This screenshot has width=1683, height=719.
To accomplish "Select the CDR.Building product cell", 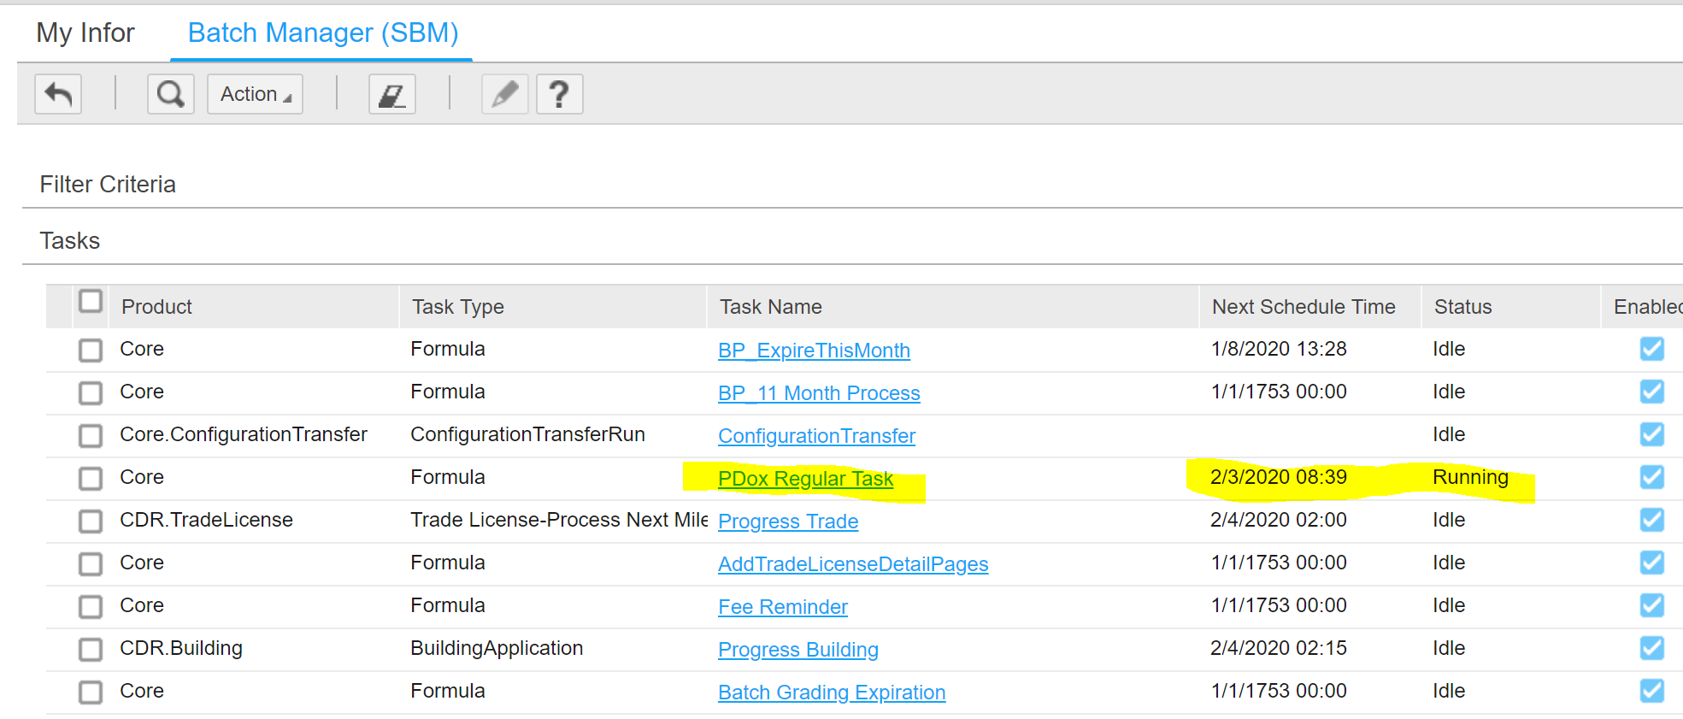I will [181, 648].
